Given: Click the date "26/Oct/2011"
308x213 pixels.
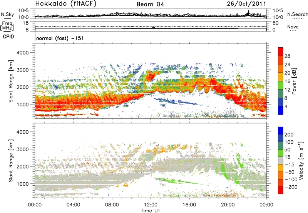Looking at the screenshot, I should 246,3.
